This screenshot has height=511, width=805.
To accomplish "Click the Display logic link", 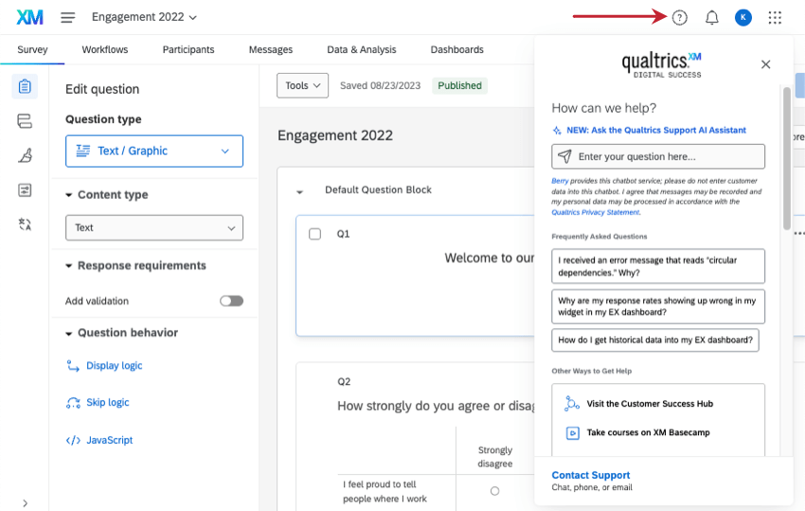I will pyautogui.click(x=114, y=366).
